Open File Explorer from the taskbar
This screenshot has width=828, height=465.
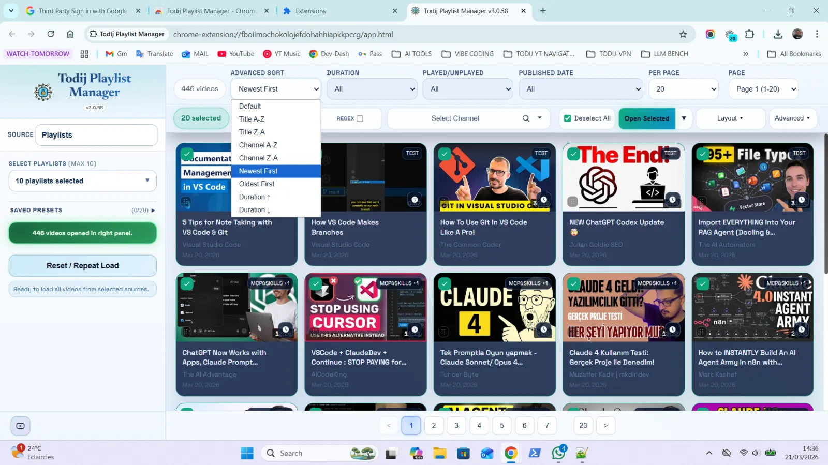440,453
